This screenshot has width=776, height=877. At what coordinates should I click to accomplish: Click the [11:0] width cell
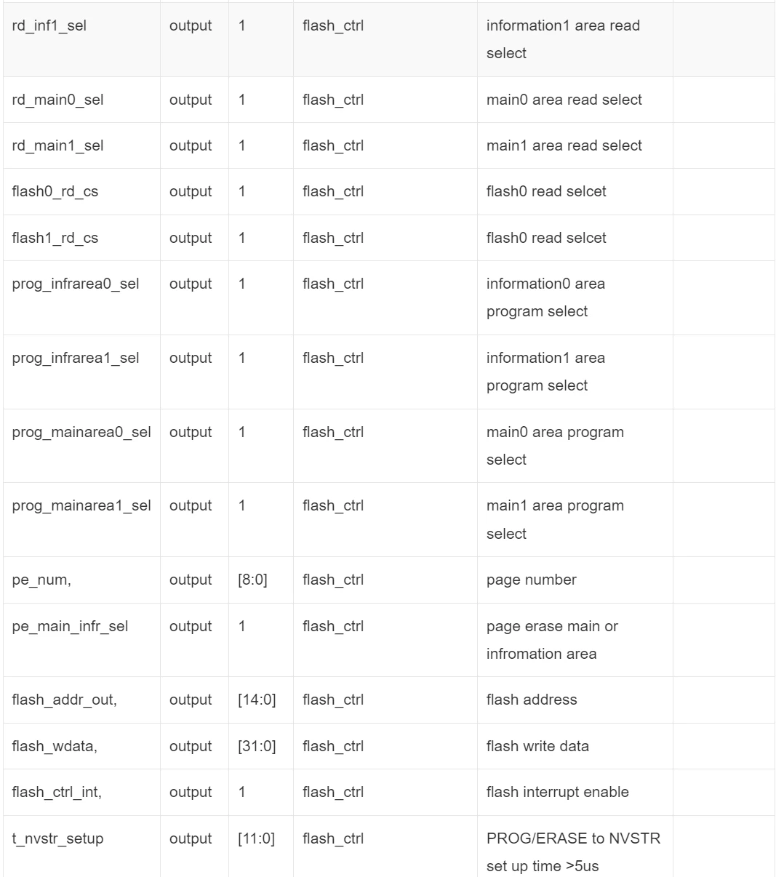tap(257, 838)
